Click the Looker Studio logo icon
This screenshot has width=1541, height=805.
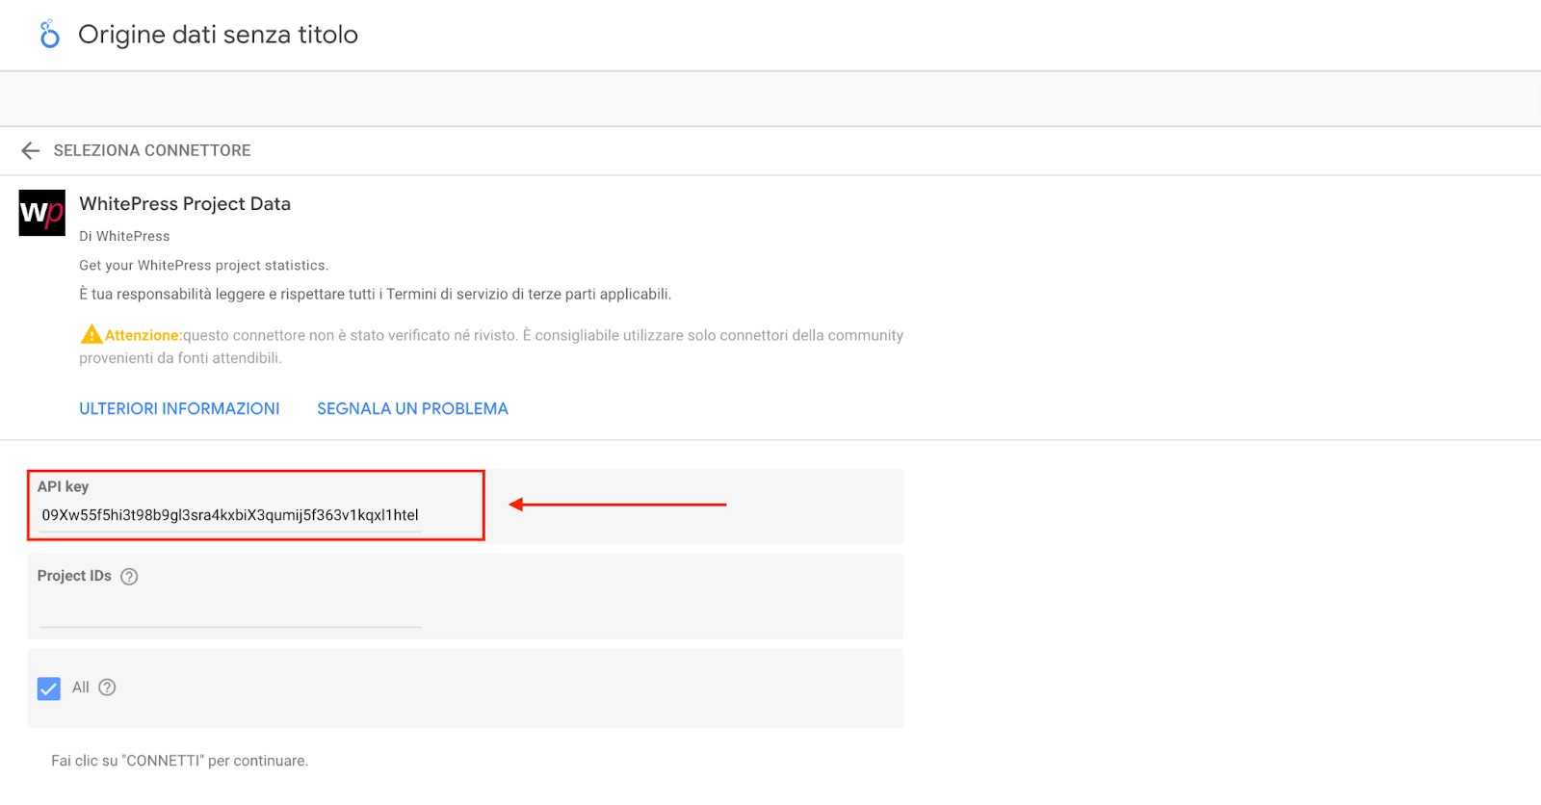49,34
